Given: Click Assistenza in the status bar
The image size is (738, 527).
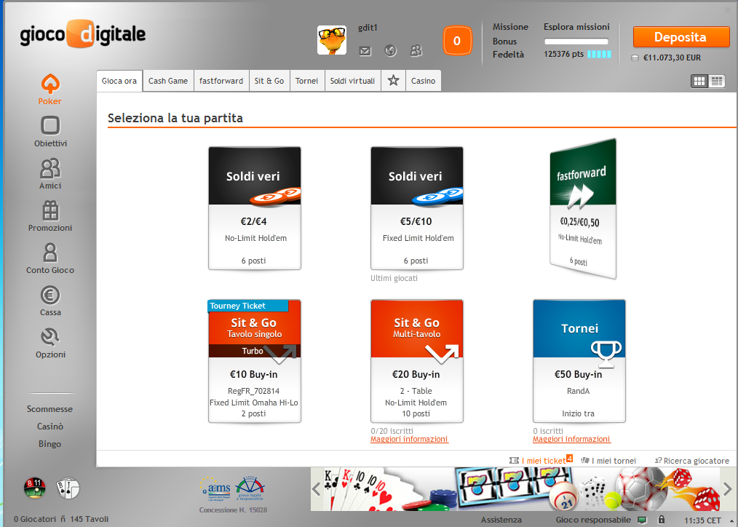Looking at the screenshot, I should click(x=501, y=520).
